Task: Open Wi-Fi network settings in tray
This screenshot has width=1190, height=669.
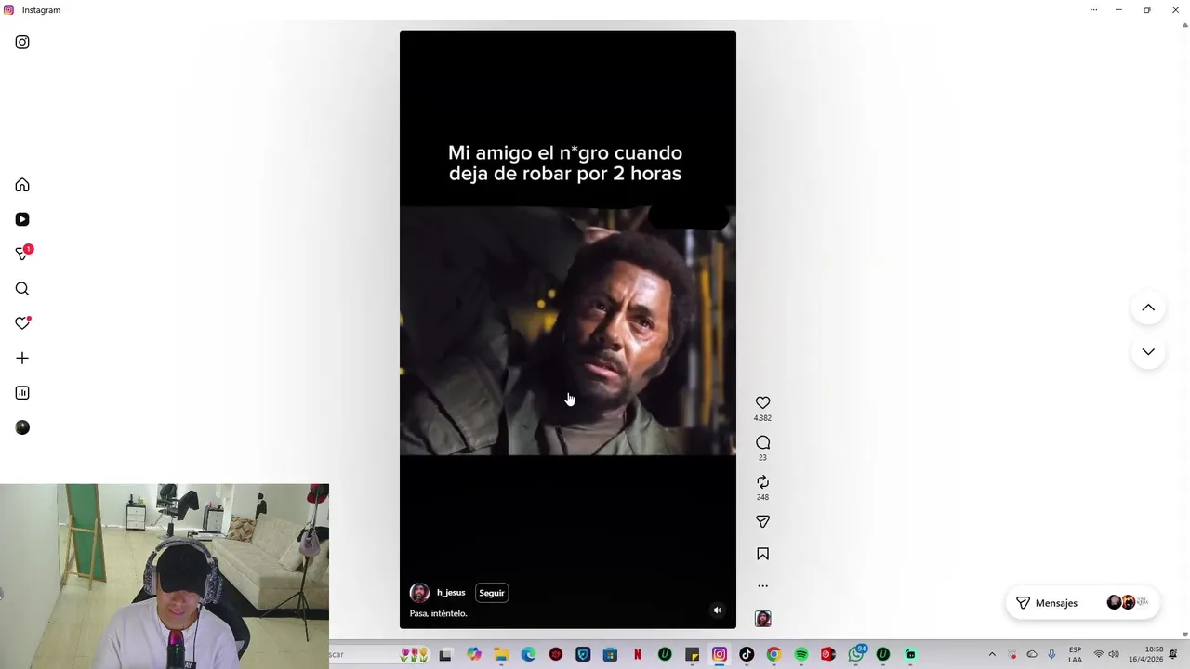Action: (1098, 655)
